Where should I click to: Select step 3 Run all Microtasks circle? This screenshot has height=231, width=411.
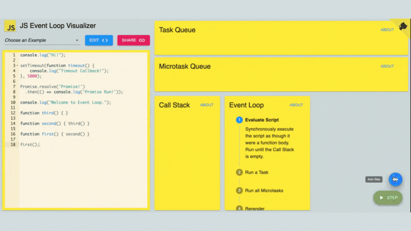[x=239, y=190]
